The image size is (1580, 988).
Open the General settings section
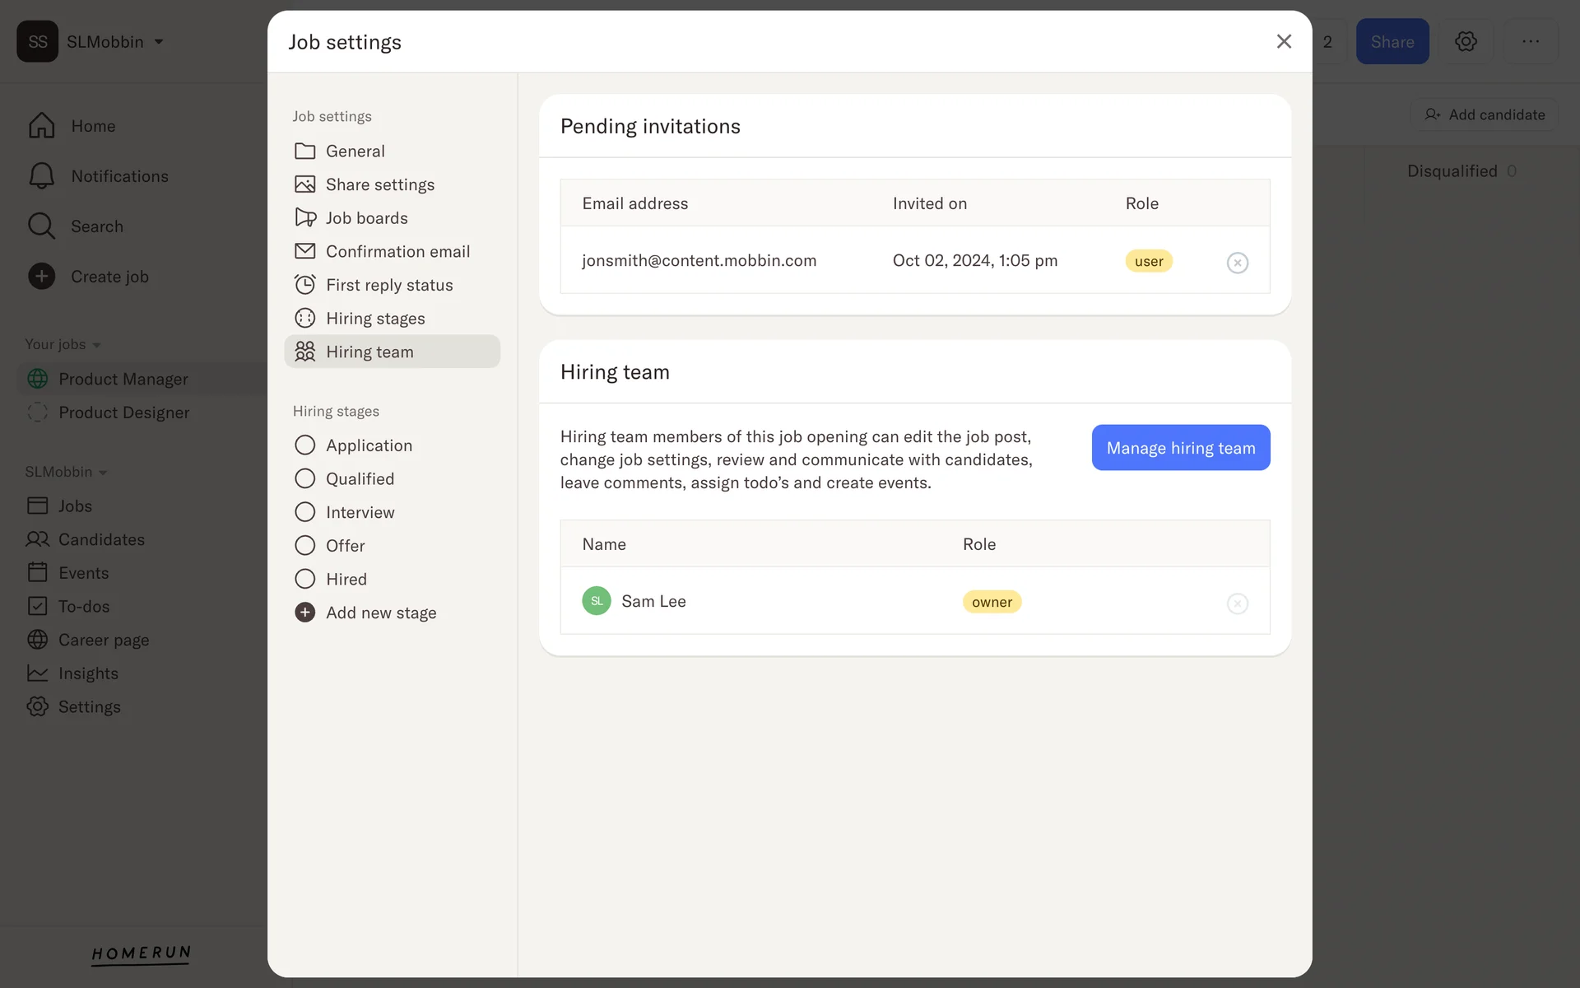[355, 151]
